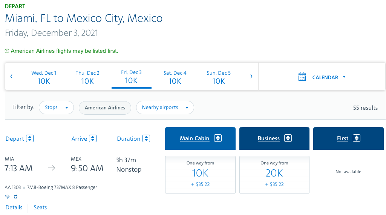Click the 3h 37m duration text

[126, 160]
